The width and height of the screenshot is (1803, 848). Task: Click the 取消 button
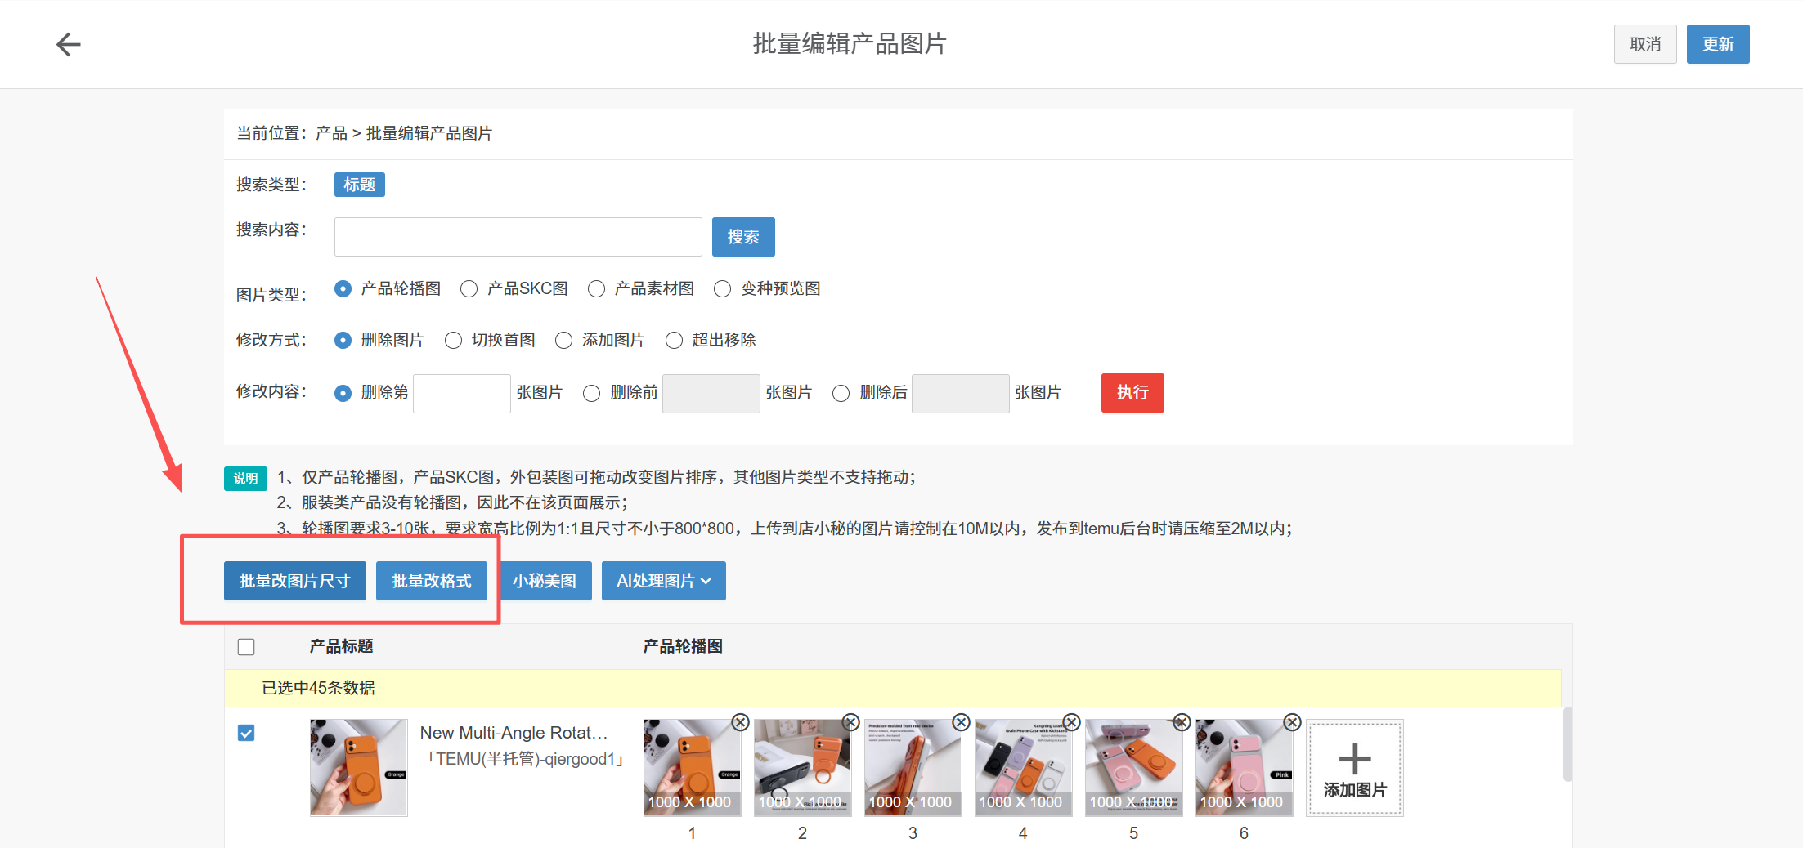1645,44
